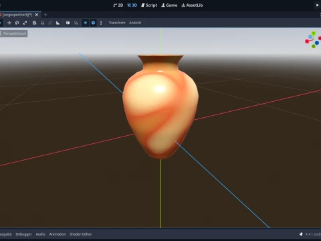
Task: Toggle local space cube icon
Action: click(x=68, y=23)
